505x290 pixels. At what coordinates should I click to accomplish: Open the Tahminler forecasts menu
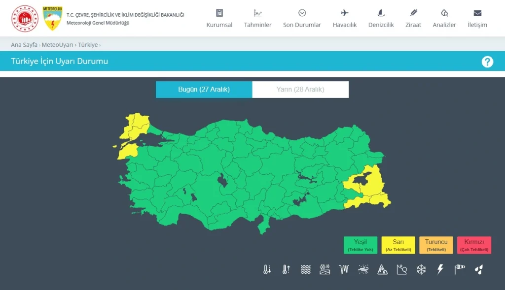pos(257,18)
